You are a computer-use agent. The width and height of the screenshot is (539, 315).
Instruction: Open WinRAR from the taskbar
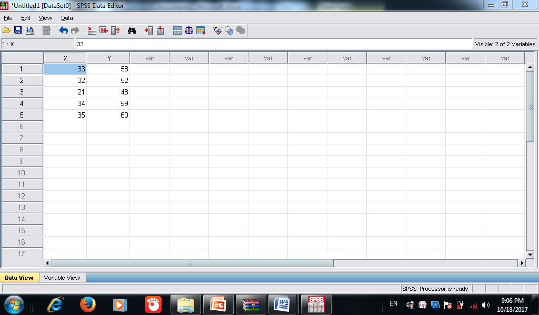pyautogui.click(x=251, y=304)
